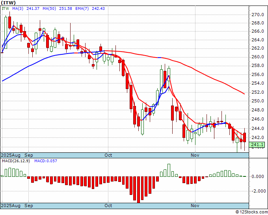This screenshot has height=215, width=268.
Task: Click the Sep label on MACD axis
Action: tap(29, 206)
